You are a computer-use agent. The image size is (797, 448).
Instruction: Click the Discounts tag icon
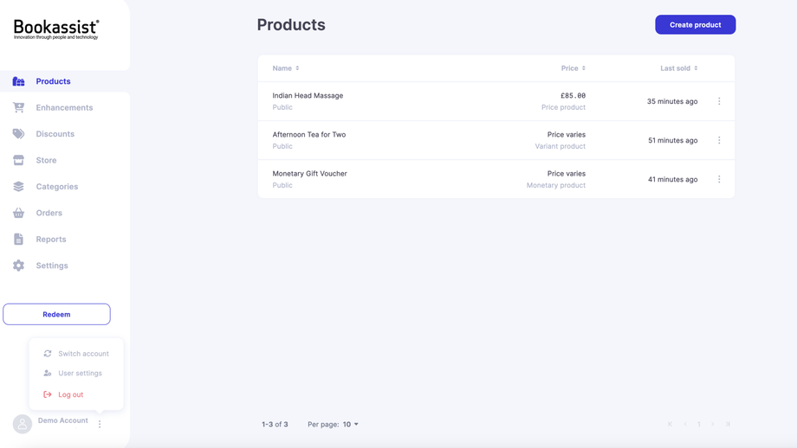pyautogui.click(x=18, y=134)
